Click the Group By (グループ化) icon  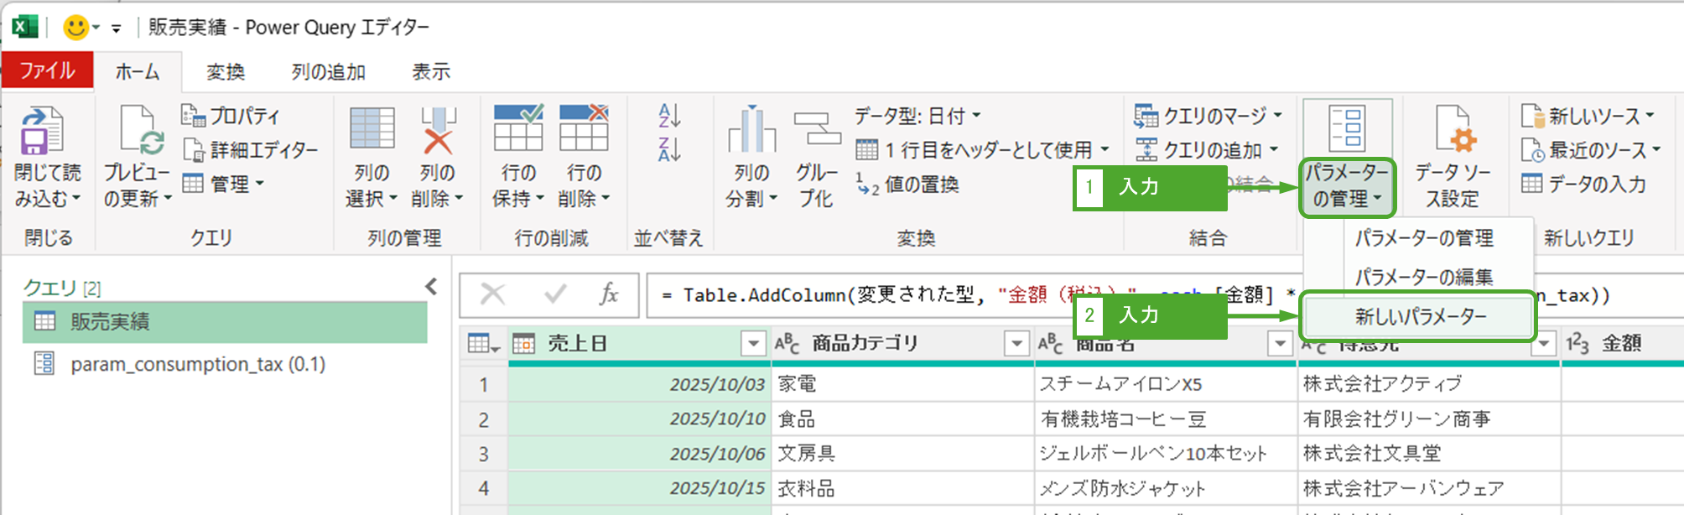(816, 131)
